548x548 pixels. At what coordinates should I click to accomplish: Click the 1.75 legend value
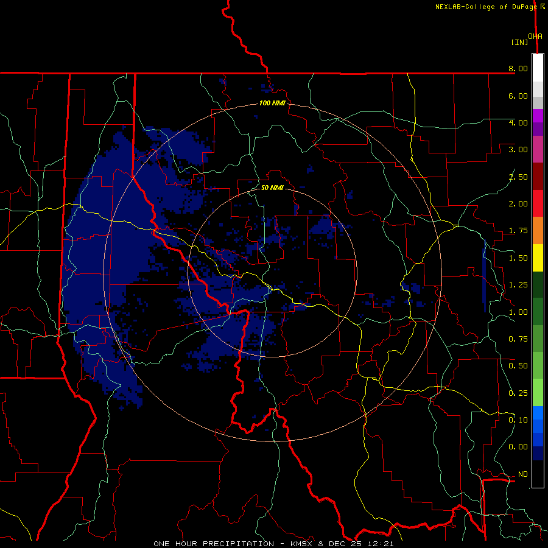[x=518, y=231]
